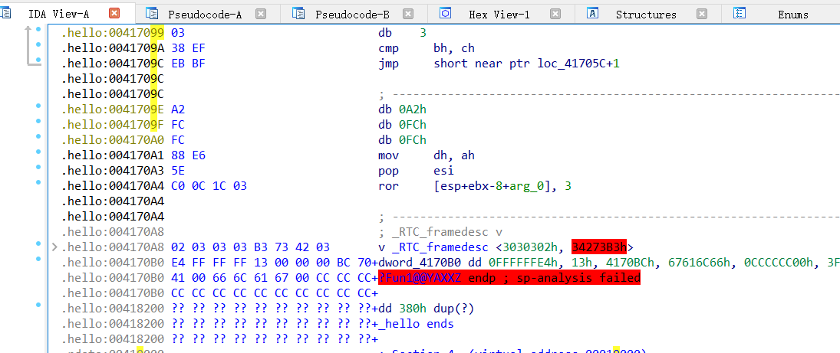Click the '_hello ends' line
The height and width of the screenshot is (353, 840).
point(417,324)
